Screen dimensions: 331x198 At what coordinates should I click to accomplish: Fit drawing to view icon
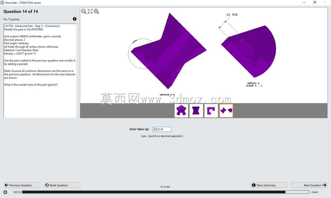90,11
